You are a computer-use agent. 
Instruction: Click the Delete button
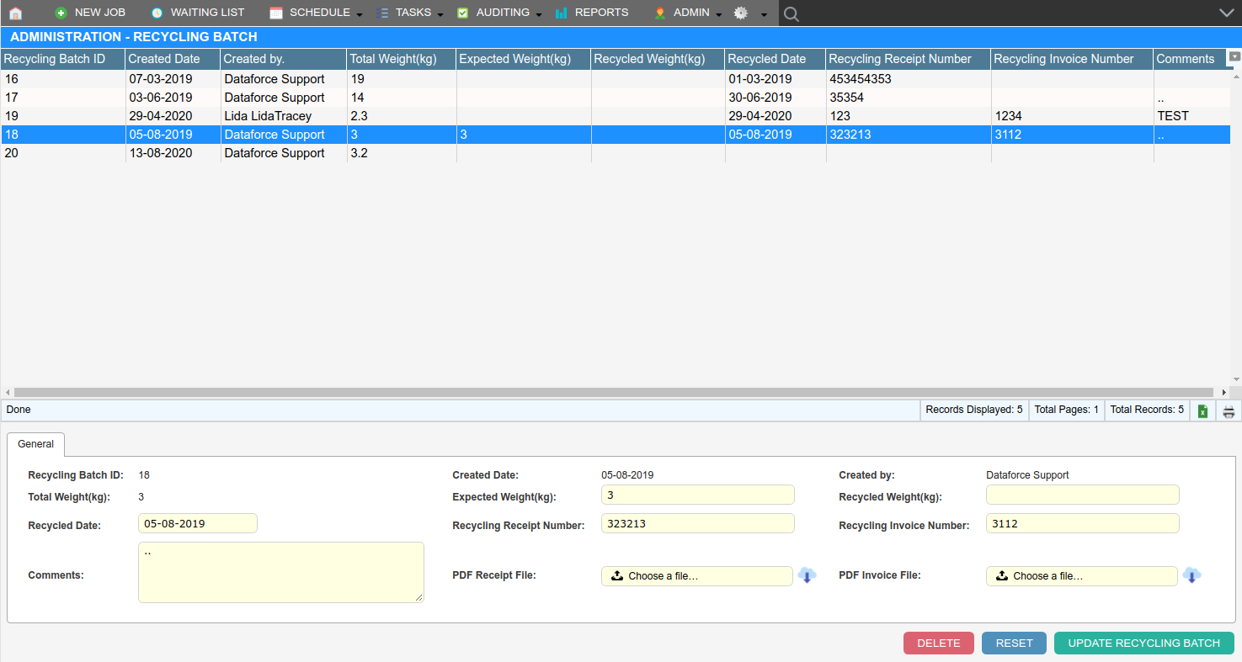coord(938,643)
